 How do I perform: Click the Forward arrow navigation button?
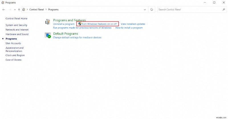tap(10, 10)
